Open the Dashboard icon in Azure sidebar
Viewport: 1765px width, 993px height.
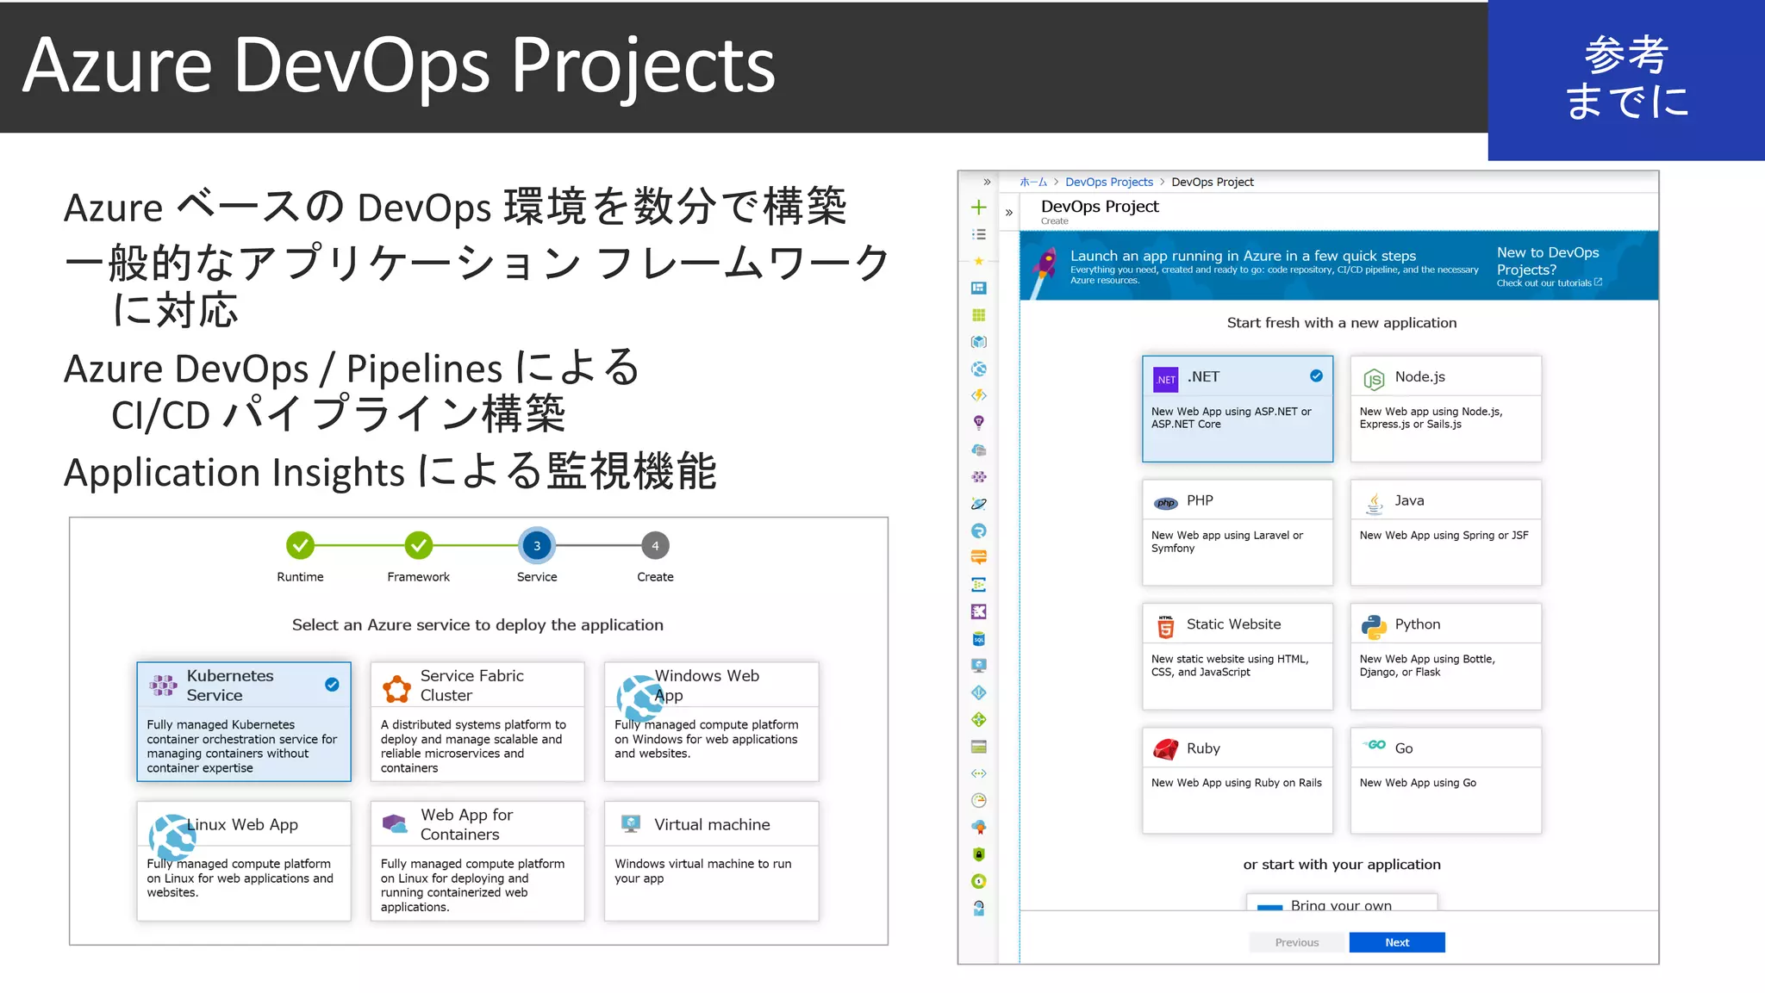click(x=978, y=288)
